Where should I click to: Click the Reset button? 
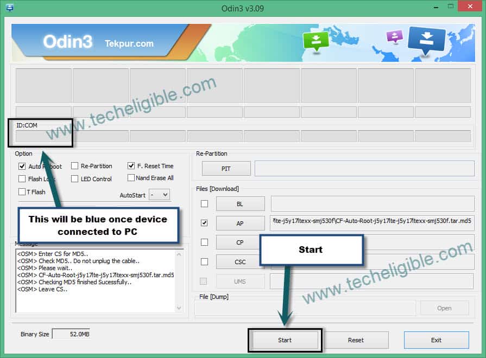(356, 340)
